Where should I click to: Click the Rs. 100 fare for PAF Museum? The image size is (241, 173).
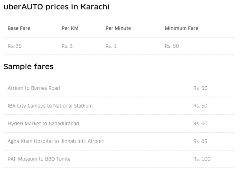pos(202,159)
